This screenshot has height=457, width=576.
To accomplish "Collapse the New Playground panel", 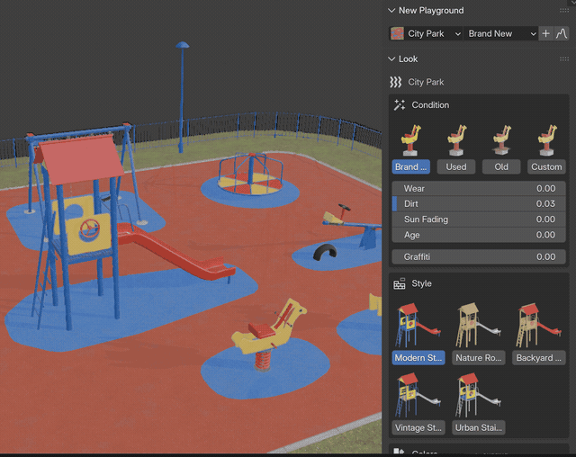I will [391, 11].
